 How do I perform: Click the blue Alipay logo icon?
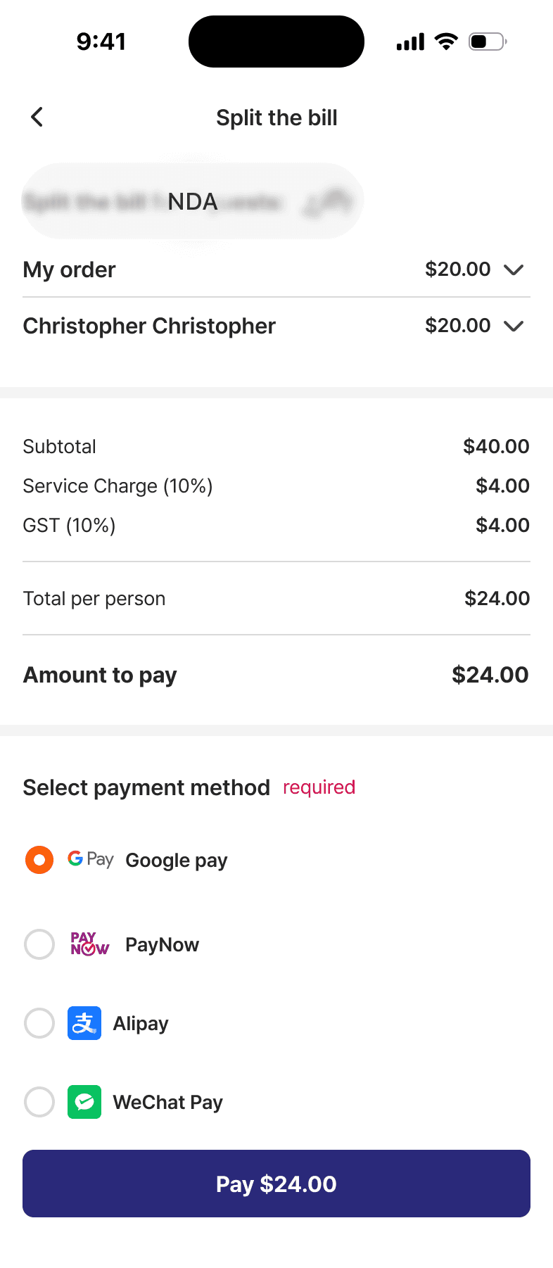coord(84,1023)
